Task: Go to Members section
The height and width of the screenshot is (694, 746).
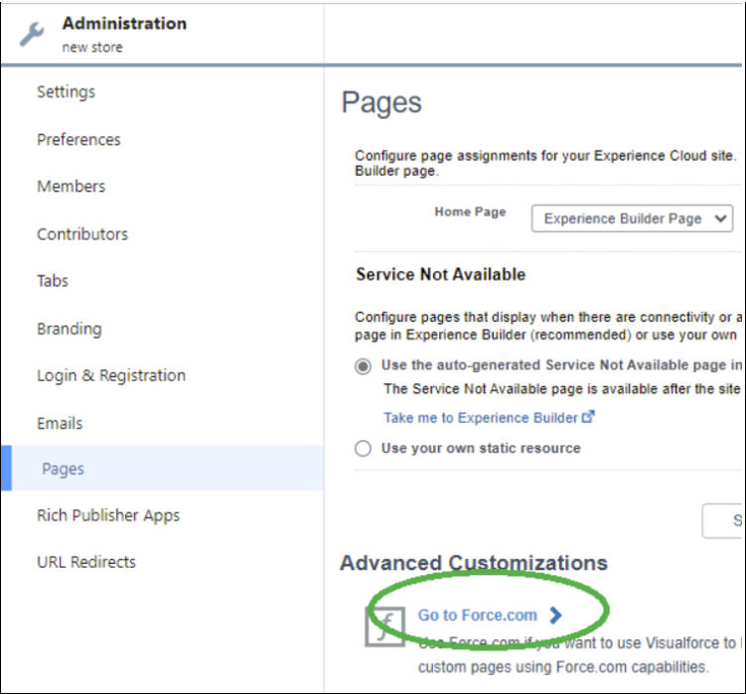Action: [72, 186]
